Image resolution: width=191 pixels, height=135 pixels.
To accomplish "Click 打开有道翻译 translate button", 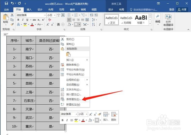I will pyautogui.click(x=168, y=20).
